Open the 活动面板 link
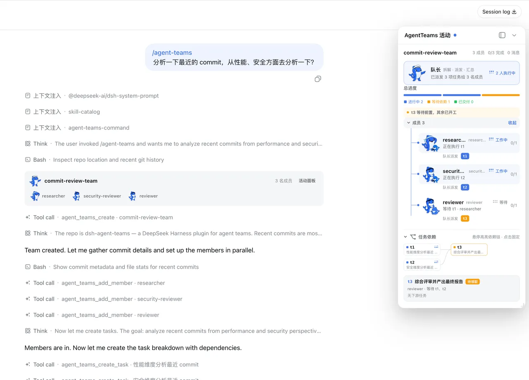Viewport: 529px width, 380px height. [x=307, y=181]
